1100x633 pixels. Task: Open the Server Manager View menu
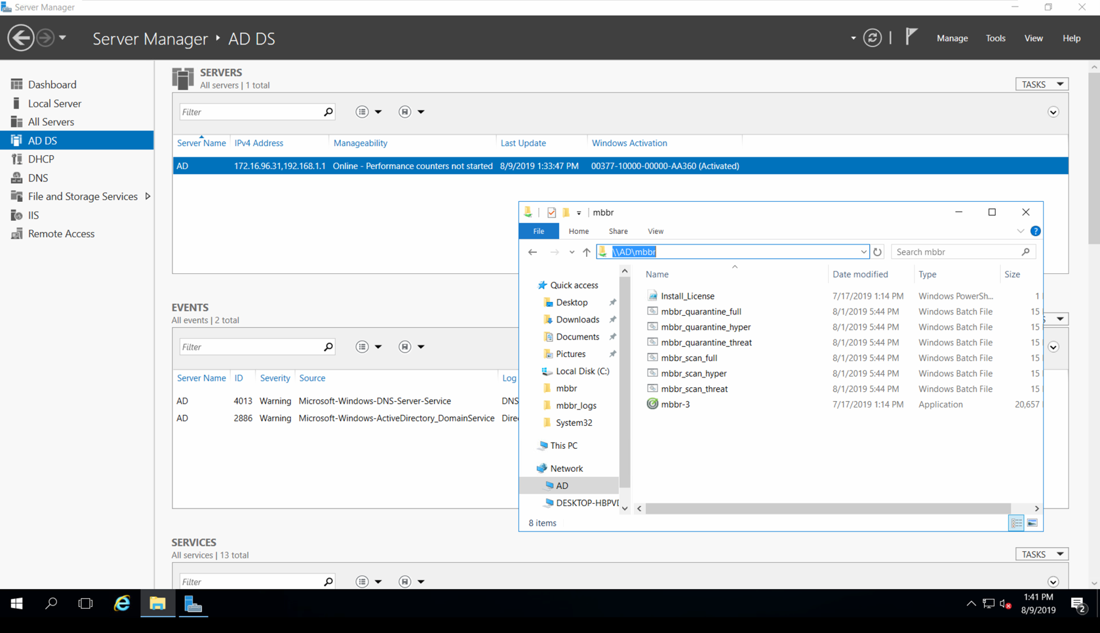[1033, 38]
